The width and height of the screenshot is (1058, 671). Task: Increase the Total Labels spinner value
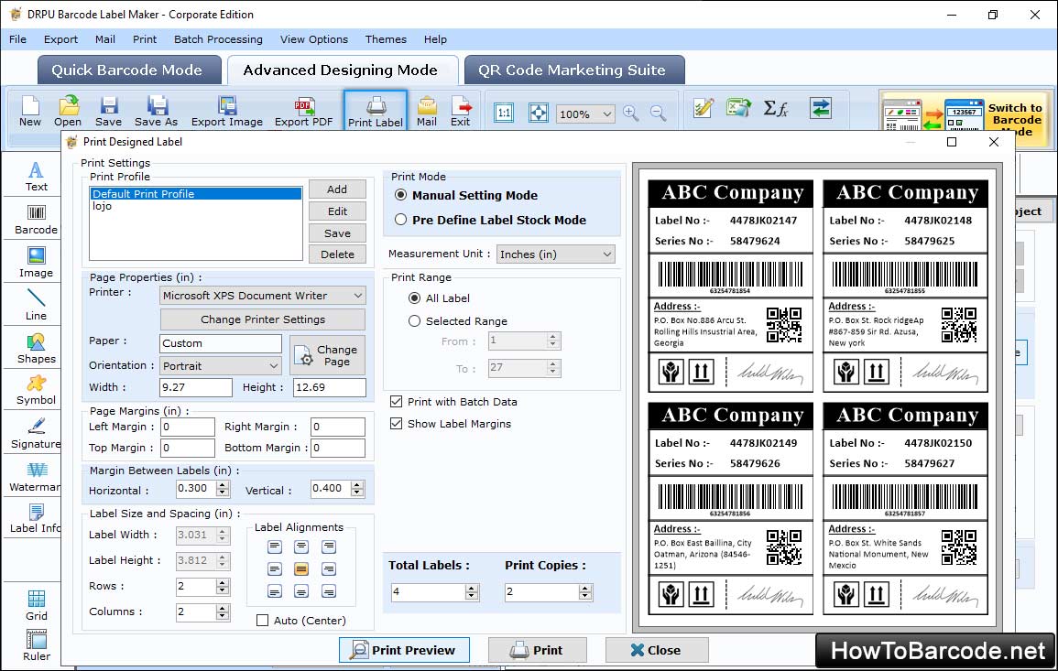coord(472,588)
